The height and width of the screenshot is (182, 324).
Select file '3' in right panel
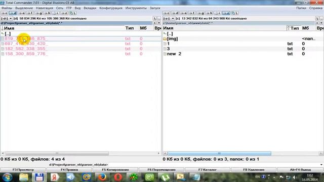coord(243,49)
